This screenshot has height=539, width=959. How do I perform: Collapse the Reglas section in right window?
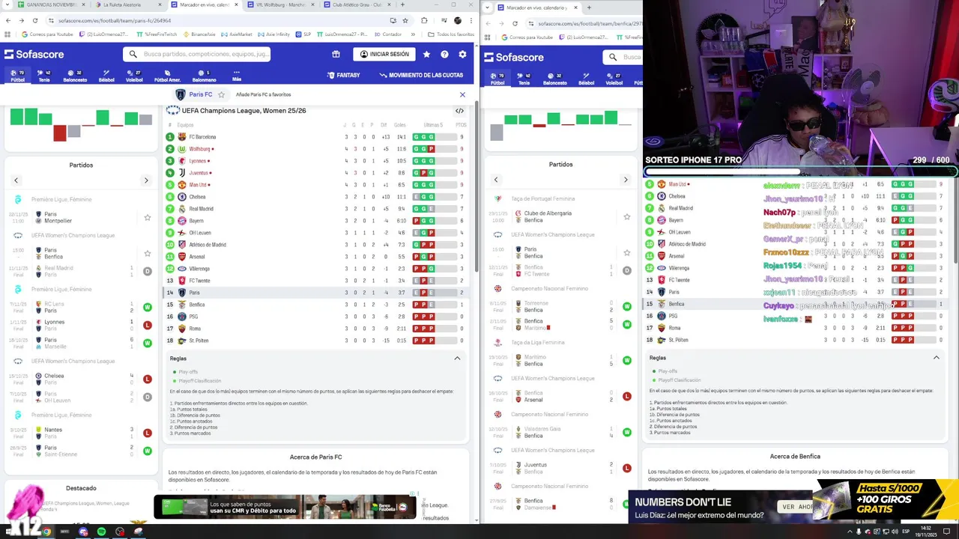(936, 358)
